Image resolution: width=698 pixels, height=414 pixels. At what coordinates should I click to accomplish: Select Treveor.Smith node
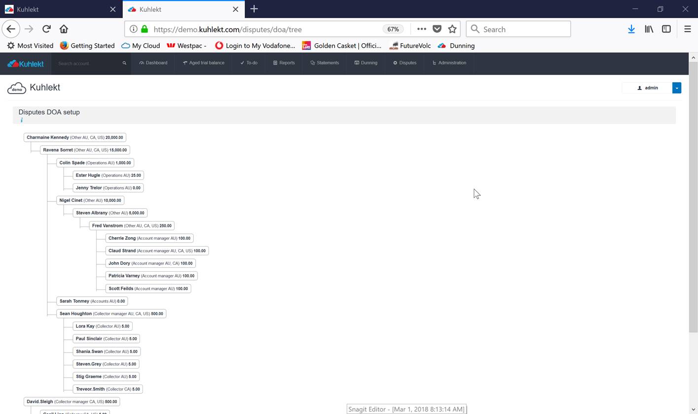pos(108,389)
